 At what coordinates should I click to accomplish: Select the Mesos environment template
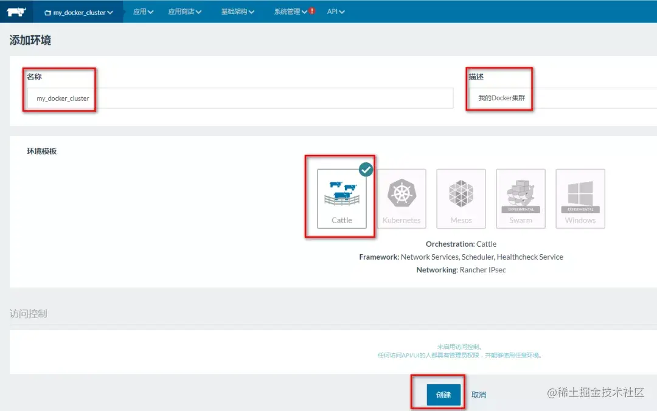tap(461, 199)
